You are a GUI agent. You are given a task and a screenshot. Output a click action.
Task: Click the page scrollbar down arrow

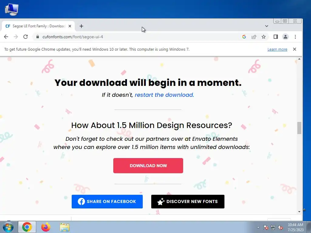(299, 212)
